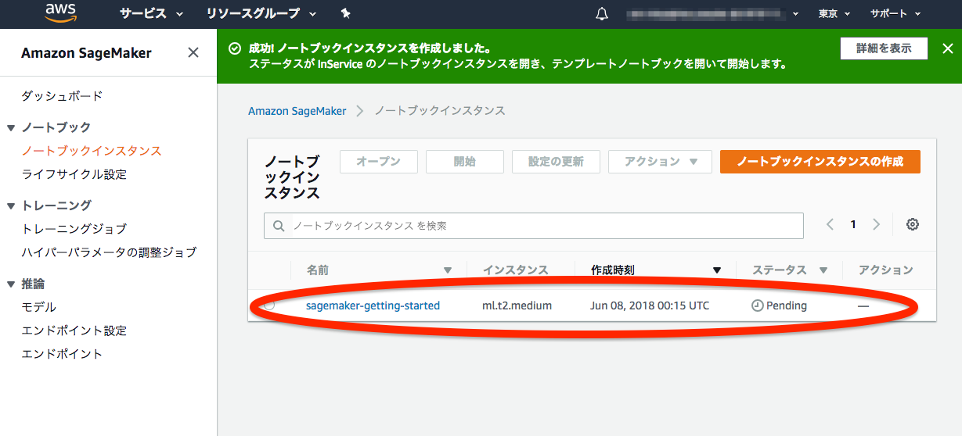
Task: Open エンドポイント in the sidebar
Action: pyautogui.click(x=62, y=354)
